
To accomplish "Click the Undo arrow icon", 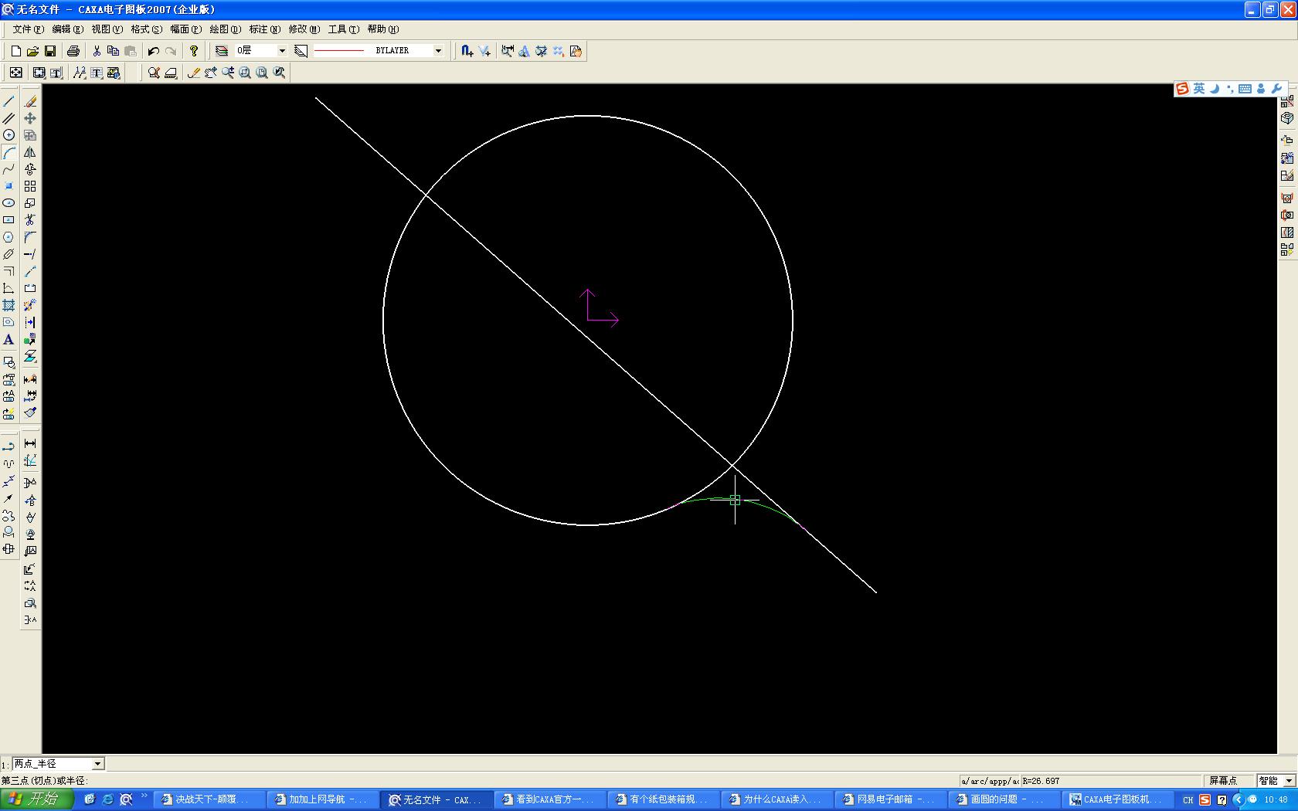I will (153, 51).
